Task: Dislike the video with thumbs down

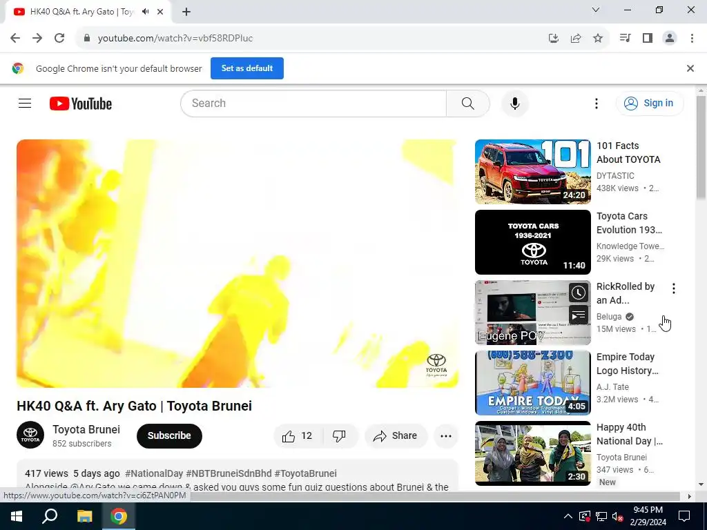Action: pos(339,436)
